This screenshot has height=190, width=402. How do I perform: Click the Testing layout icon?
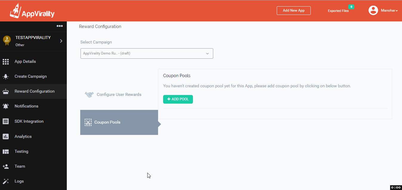[6, 152]
